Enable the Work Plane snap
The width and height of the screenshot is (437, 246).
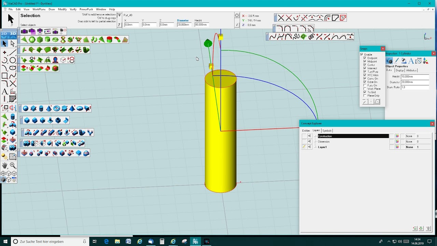coord(365,89)
